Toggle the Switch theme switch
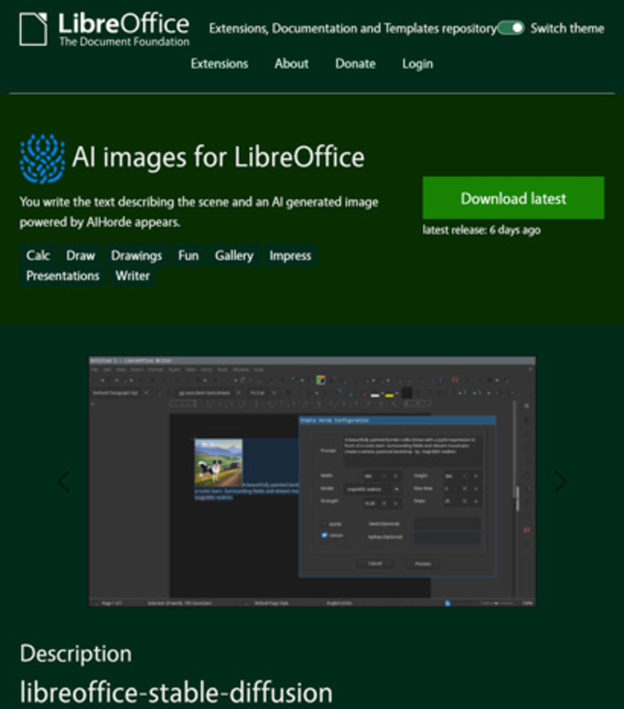The width and height of the screenshot is (624, 709). [511, 28]
